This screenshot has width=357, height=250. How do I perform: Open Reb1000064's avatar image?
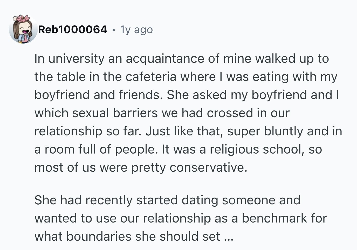23,29
